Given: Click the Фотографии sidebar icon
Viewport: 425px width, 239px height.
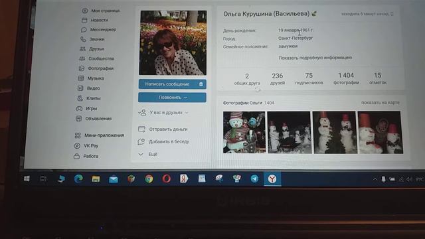Looking at the screenshot, I should [81, 68].
